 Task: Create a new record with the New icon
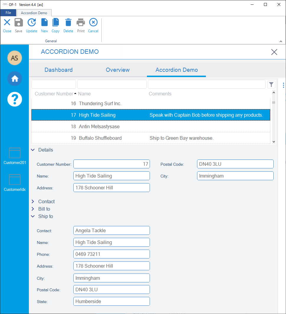(x=44, y=22)
